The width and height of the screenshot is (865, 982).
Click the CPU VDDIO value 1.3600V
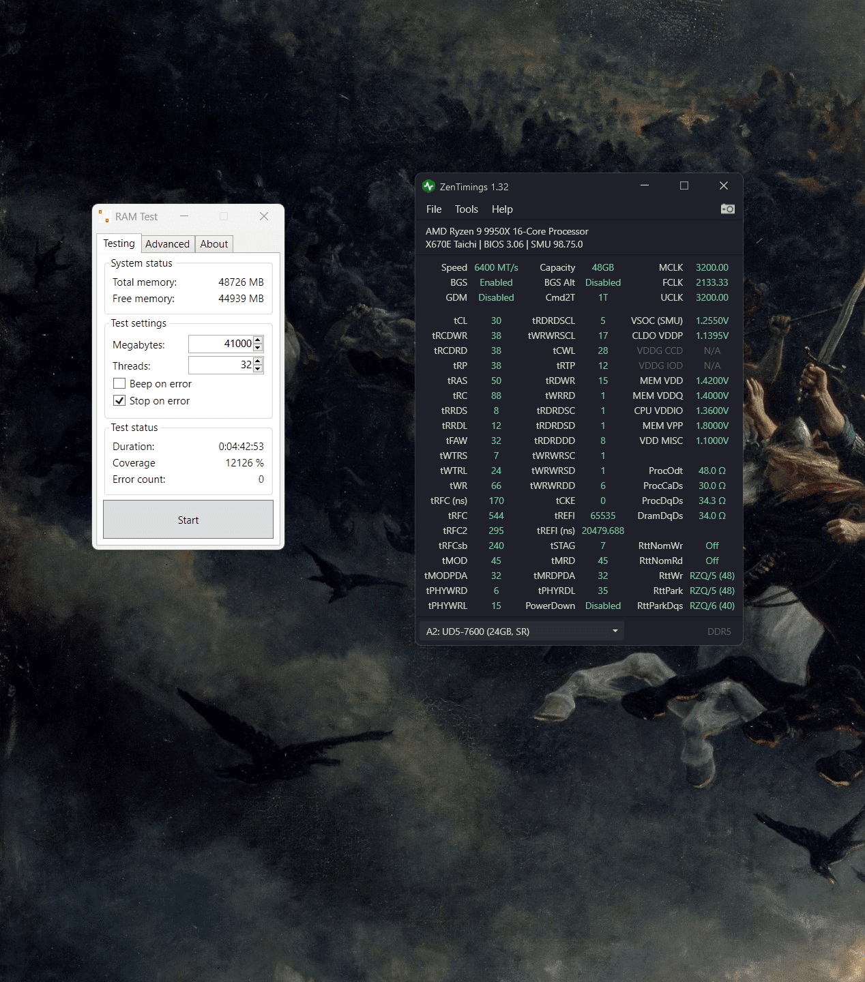712,411
